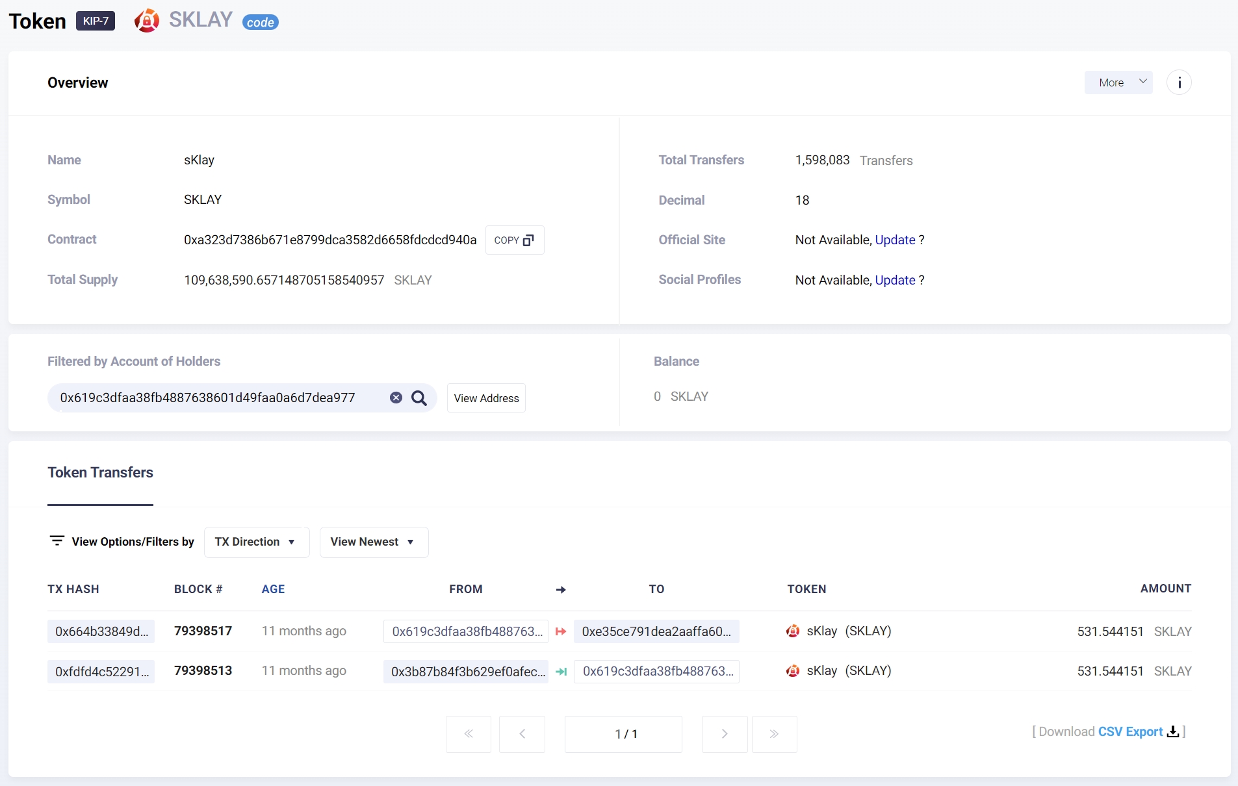
Task: Expand the TX Direction filter dropdown
Action: [x=256, y=542]
